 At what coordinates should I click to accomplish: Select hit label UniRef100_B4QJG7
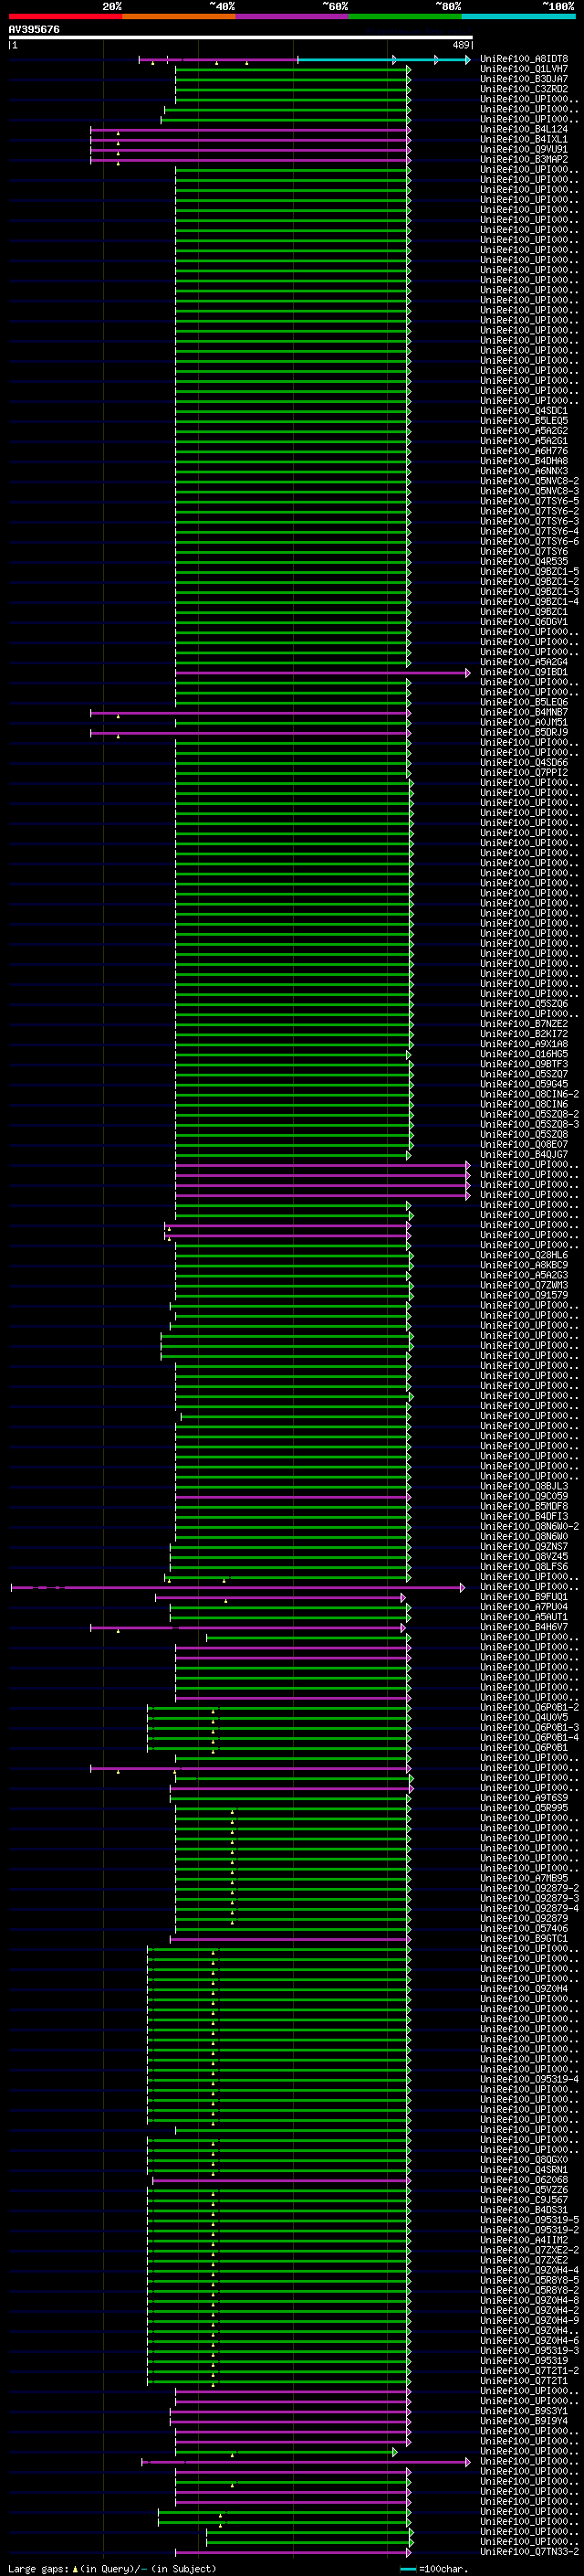pos(524,1154)
